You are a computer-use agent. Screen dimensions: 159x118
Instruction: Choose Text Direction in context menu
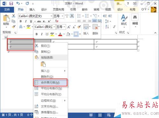pos(51,106)
